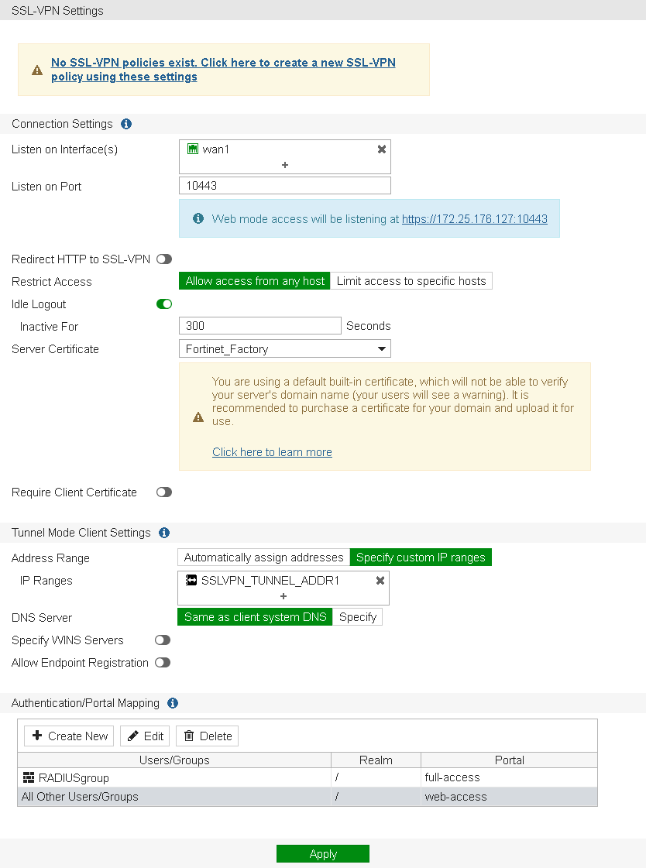Select Limit access to specific hosts
646x868 pixels.
(411, 281)
